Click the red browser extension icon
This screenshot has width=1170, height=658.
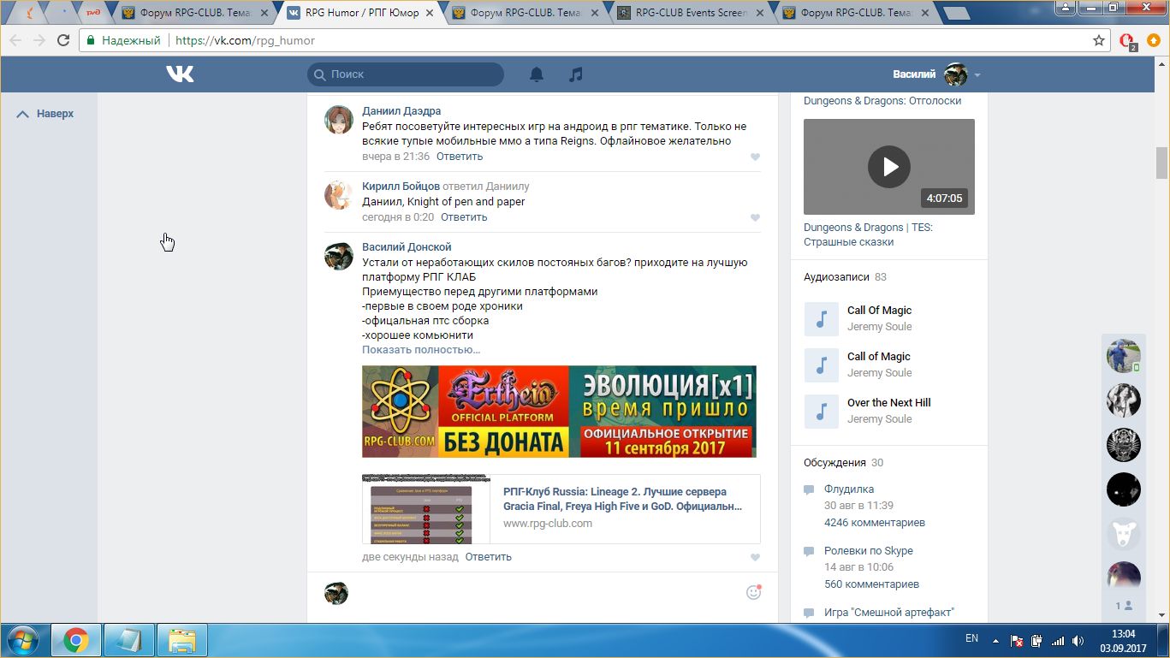1127,40
